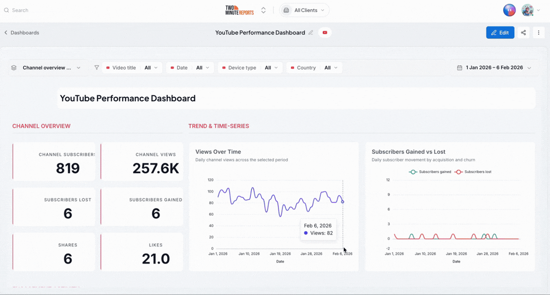Click the red YouTube badge icon
The width and height of the screenshot is (550, 295).
325,33
